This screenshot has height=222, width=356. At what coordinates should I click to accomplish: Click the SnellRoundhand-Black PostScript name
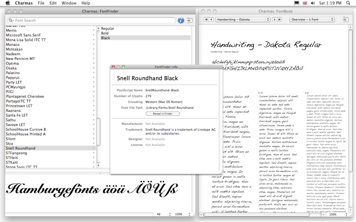[x=162, y=90]
